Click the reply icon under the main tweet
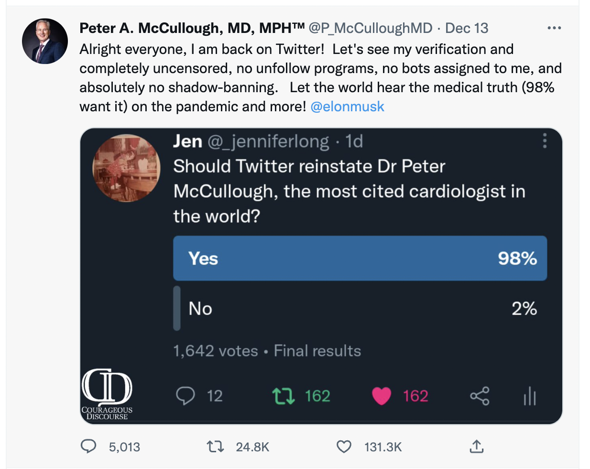 (x=88, y=447)
